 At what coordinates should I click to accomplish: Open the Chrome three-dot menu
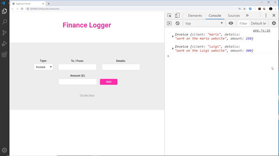click(x=275, y=9)
